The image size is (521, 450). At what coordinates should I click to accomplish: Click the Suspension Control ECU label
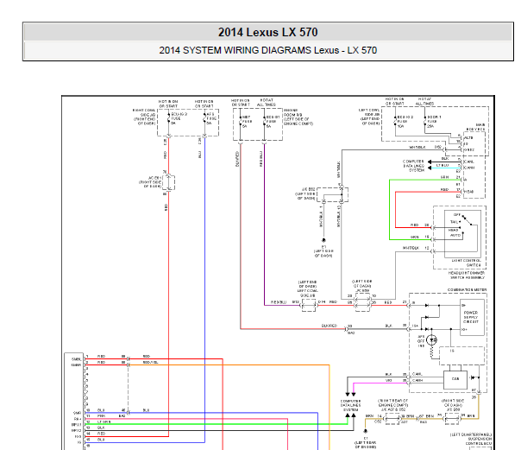[478, 441]
